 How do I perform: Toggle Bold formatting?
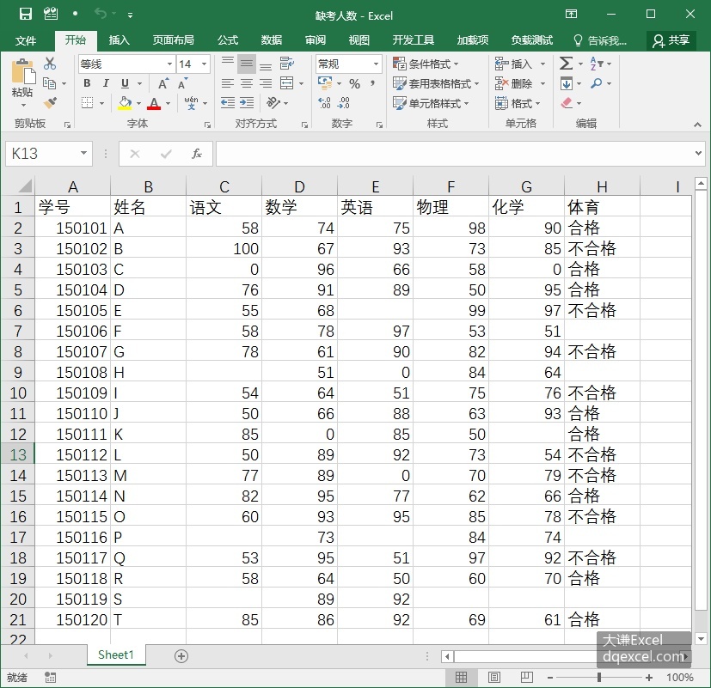tap(87, 82)
